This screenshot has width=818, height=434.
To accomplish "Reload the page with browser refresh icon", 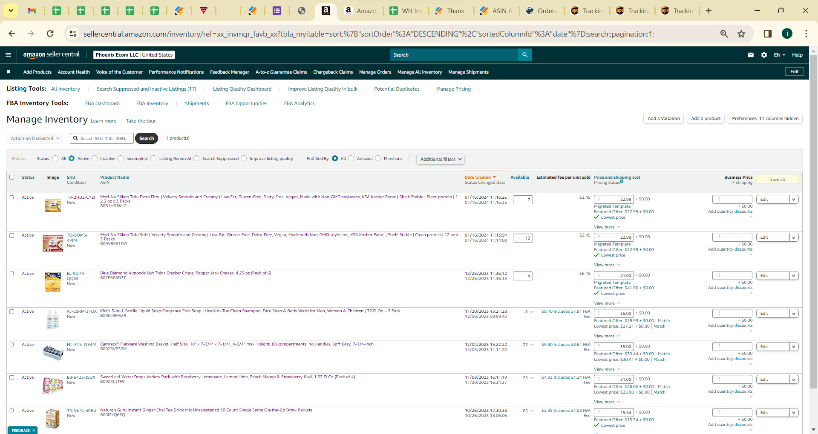I will [50, 34].
